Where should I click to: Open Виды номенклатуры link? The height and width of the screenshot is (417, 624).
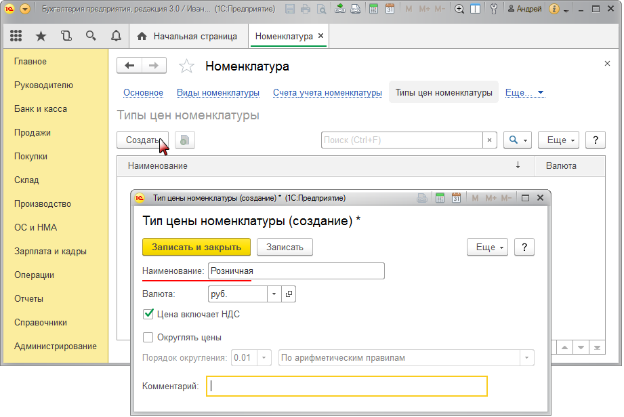click(x=218, y=93)
